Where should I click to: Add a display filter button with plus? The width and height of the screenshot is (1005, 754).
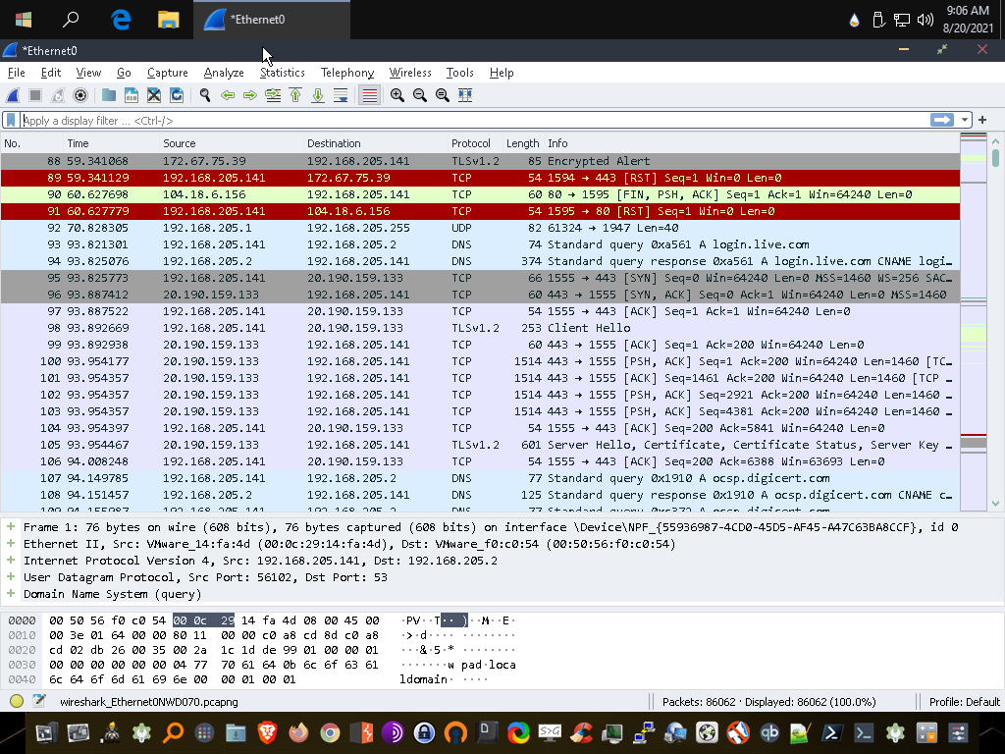click(981, 120)
